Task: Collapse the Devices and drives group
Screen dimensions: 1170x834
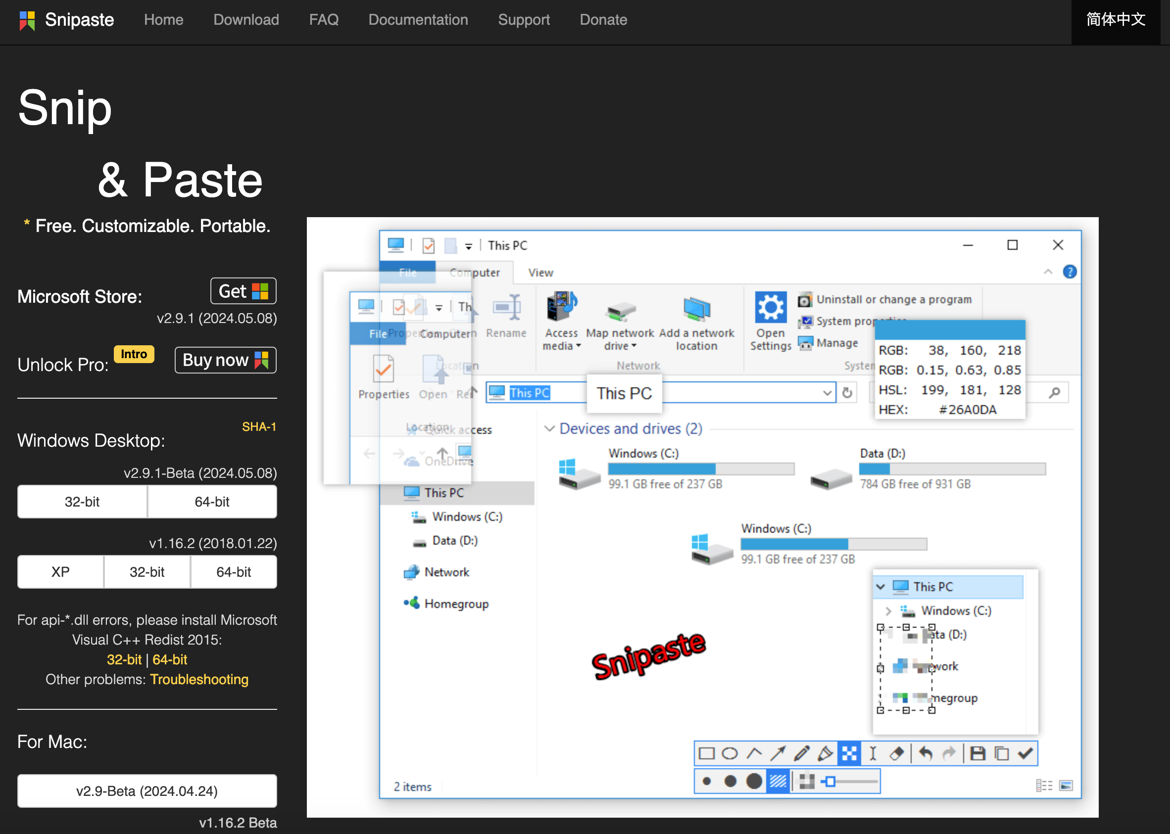Action: pyautogui.click(x=549, y=428)
